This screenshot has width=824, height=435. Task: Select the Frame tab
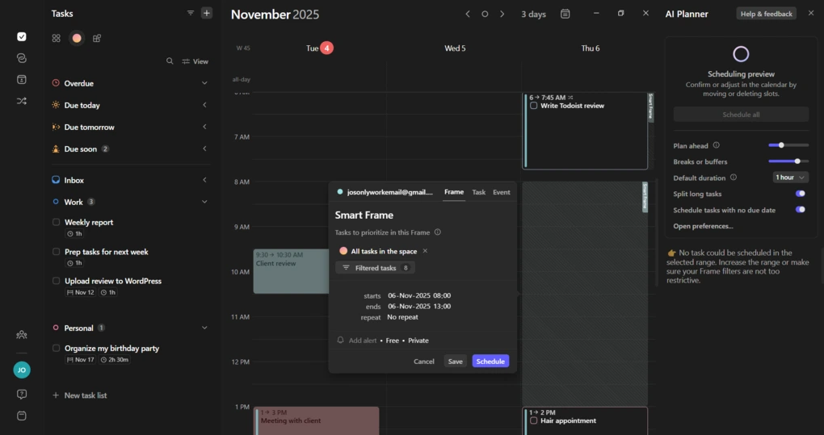coord(454,192)
